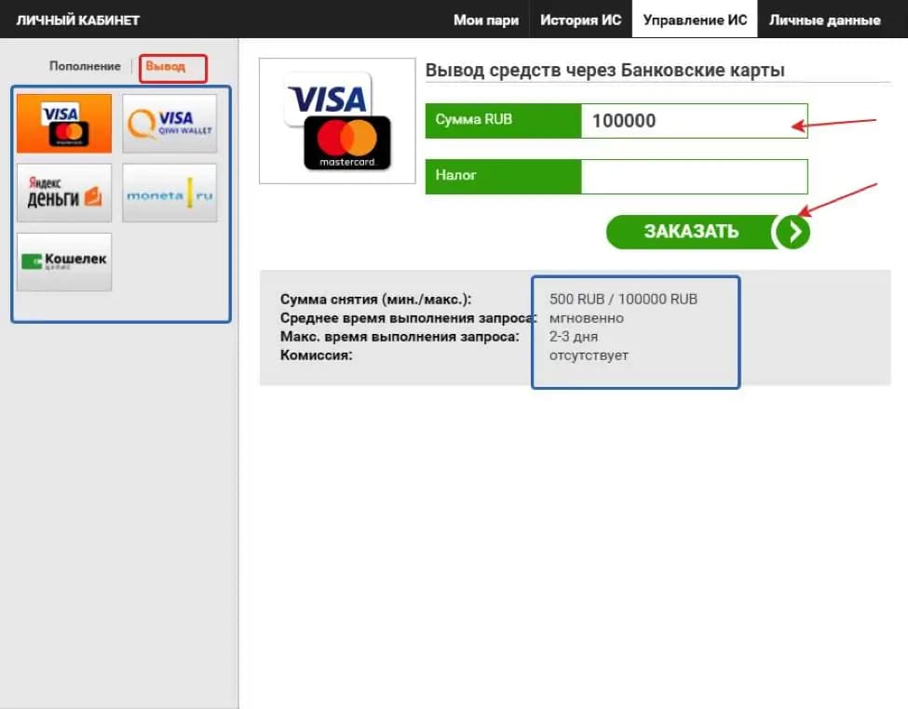Switch to the Пополнение section
Image resolution: width=908 pixels, height=709 pixels.
[x=85, y=66]
